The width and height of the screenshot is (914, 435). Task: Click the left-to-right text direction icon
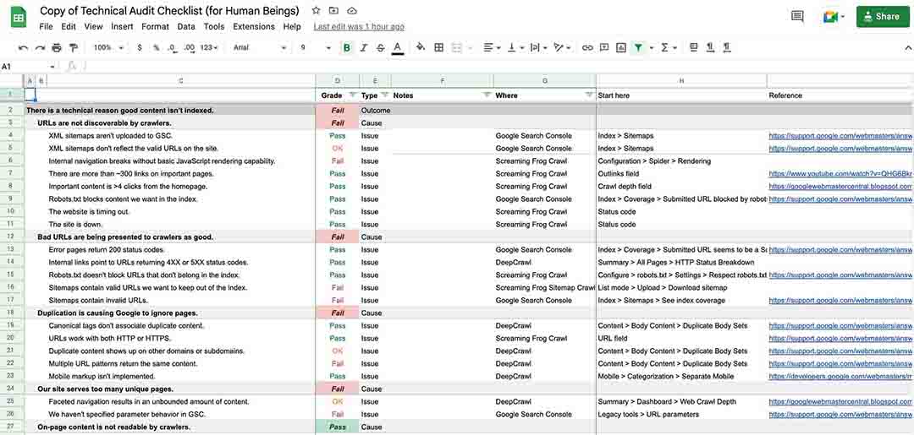pos(710,47)
